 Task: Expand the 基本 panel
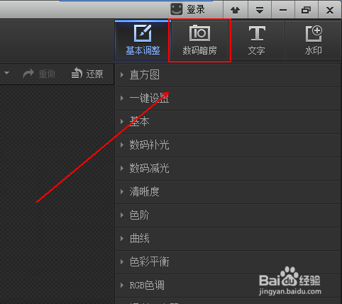(228, 122)
